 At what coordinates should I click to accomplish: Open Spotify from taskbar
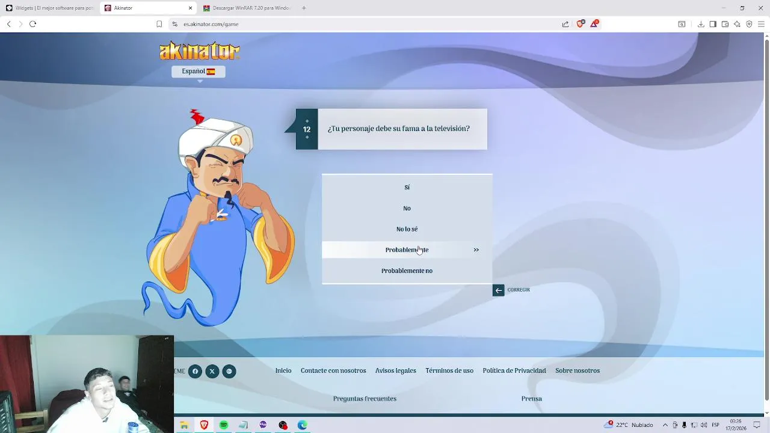coord(224,425)
